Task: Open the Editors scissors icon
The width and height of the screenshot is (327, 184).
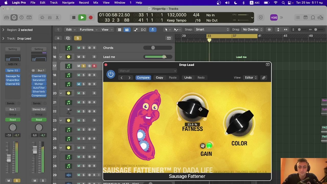Action: [57, 17]
